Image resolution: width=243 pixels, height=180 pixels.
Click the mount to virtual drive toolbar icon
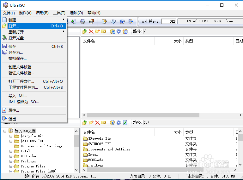74,21
